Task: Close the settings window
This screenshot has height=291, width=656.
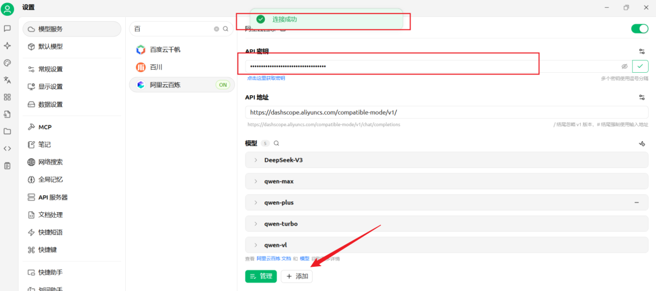Action: (x=645, y=7)
